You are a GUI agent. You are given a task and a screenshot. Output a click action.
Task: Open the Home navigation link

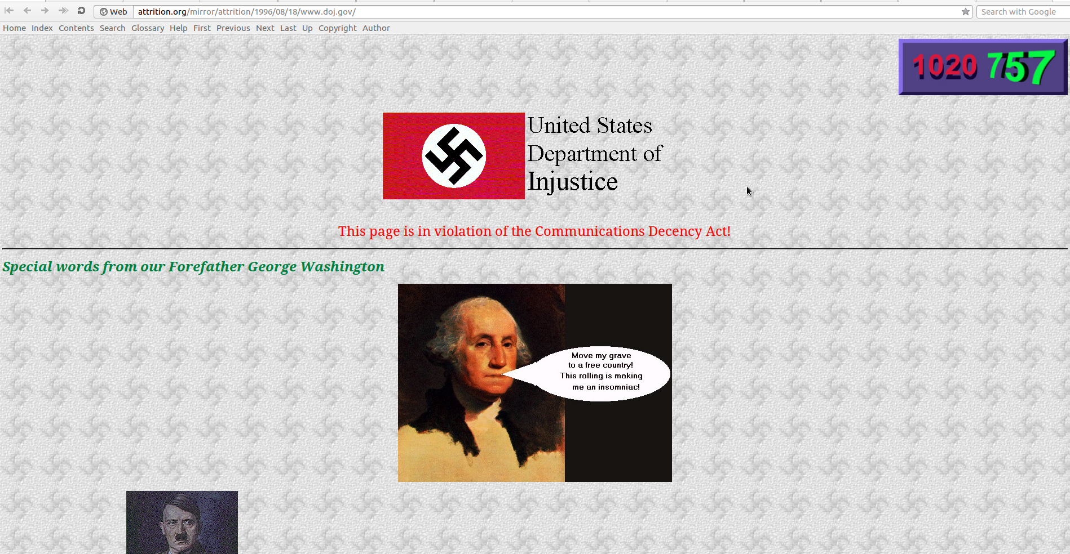click(x=14, y=28)
